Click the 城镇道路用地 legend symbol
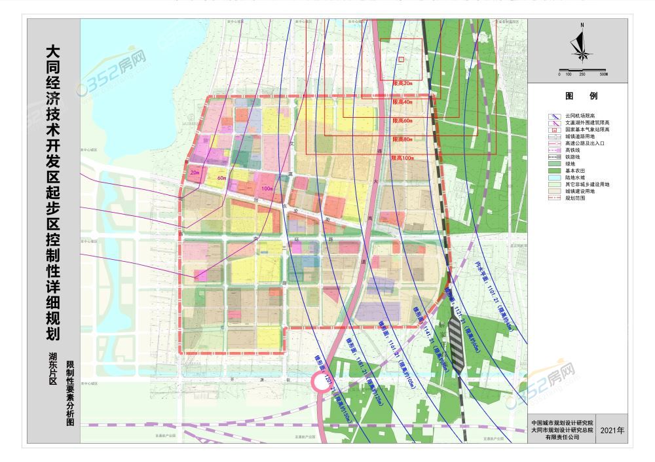This screenshot has width=655, height=462. click(553, 136)
